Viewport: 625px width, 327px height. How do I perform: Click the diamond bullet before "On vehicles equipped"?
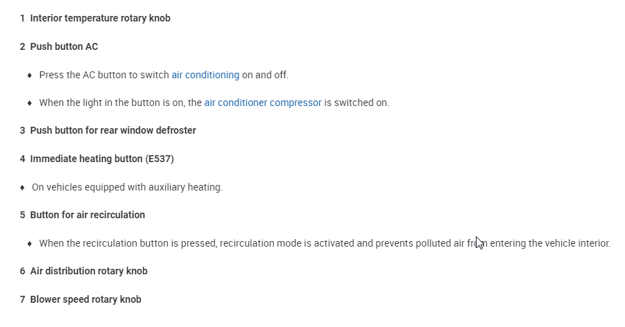[22, 187]
